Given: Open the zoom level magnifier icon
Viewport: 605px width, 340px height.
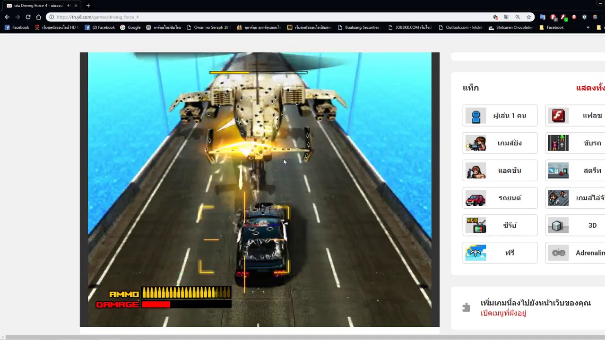Looking at the screenshot, I should [518, 17].
